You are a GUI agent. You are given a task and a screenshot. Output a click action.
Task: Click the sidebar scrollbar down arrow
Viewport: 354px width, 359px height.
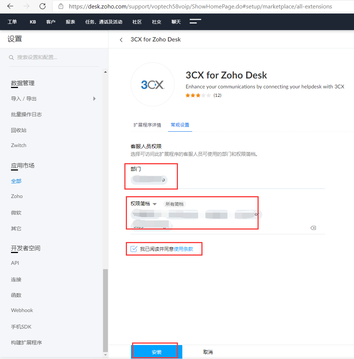105,355
